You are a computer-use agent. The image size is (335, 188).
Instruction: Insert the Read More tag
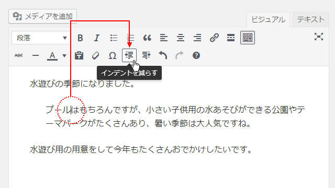(x=231, y=38)
